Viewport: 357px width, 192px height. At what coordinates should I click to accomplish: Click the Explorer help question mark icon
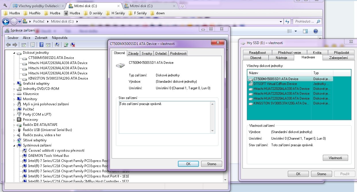point(315,31)
